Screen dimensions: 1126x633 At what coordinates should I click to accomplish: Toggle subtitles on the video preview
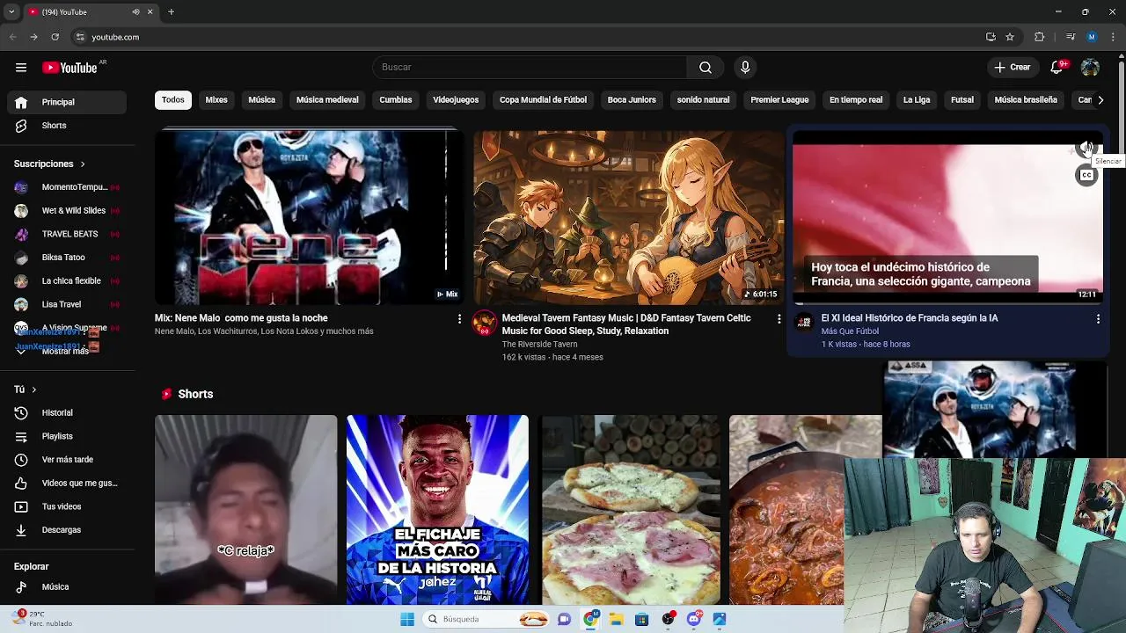tap(1086, 175)
